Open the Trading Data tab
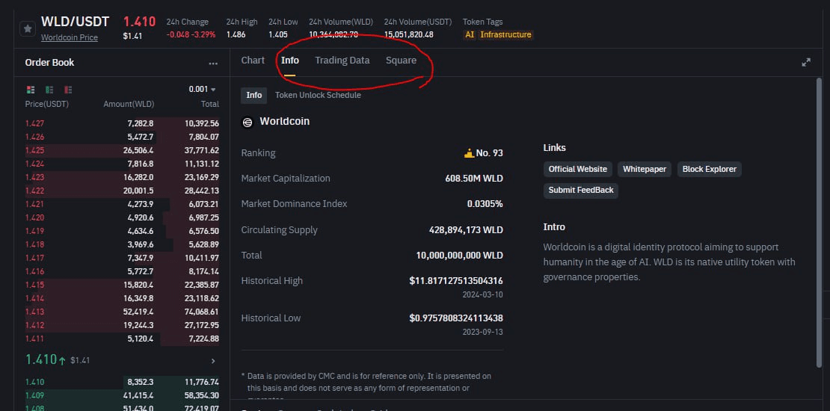The image size is (830, 411). pos(342,61)
